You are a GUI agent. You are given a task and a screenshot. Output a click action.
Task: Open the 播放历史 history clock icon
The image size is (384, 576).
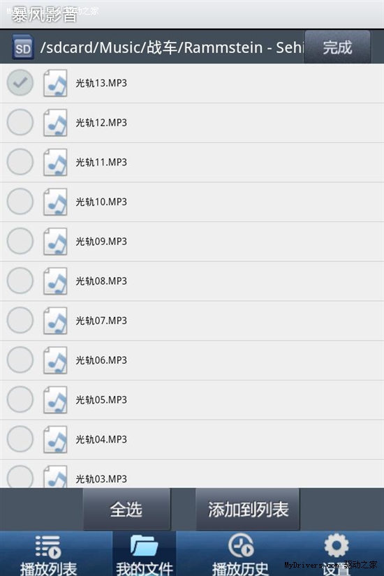point(241,545)
